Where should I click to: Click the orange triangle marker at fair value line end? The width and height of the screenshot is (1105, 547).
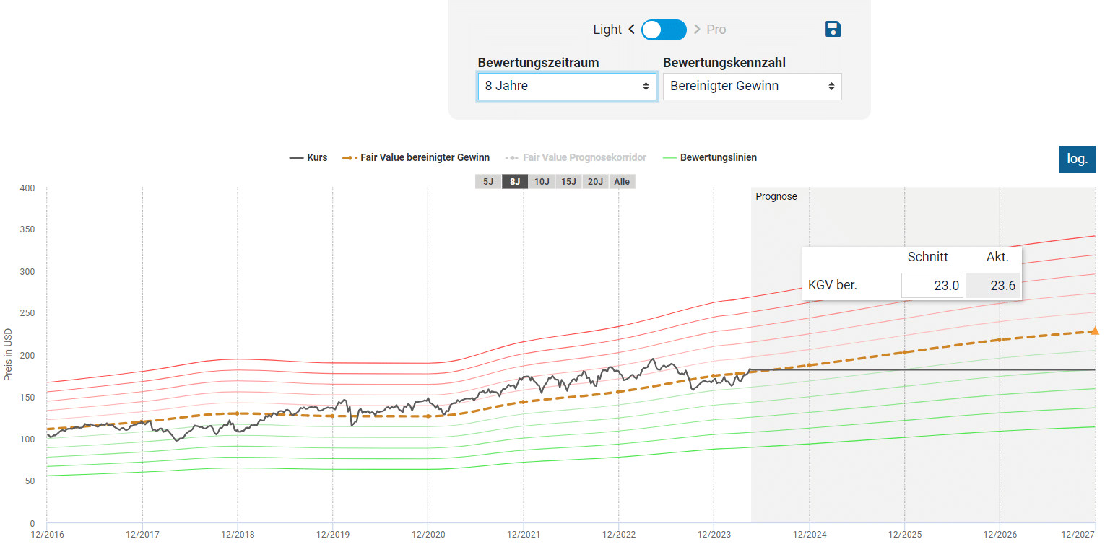click(1096, 330)
